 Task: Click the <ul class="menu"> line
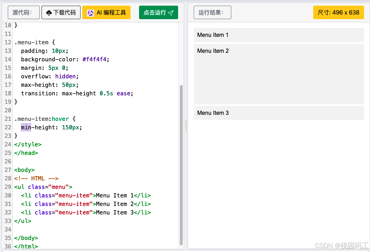(x=43, y=187)
